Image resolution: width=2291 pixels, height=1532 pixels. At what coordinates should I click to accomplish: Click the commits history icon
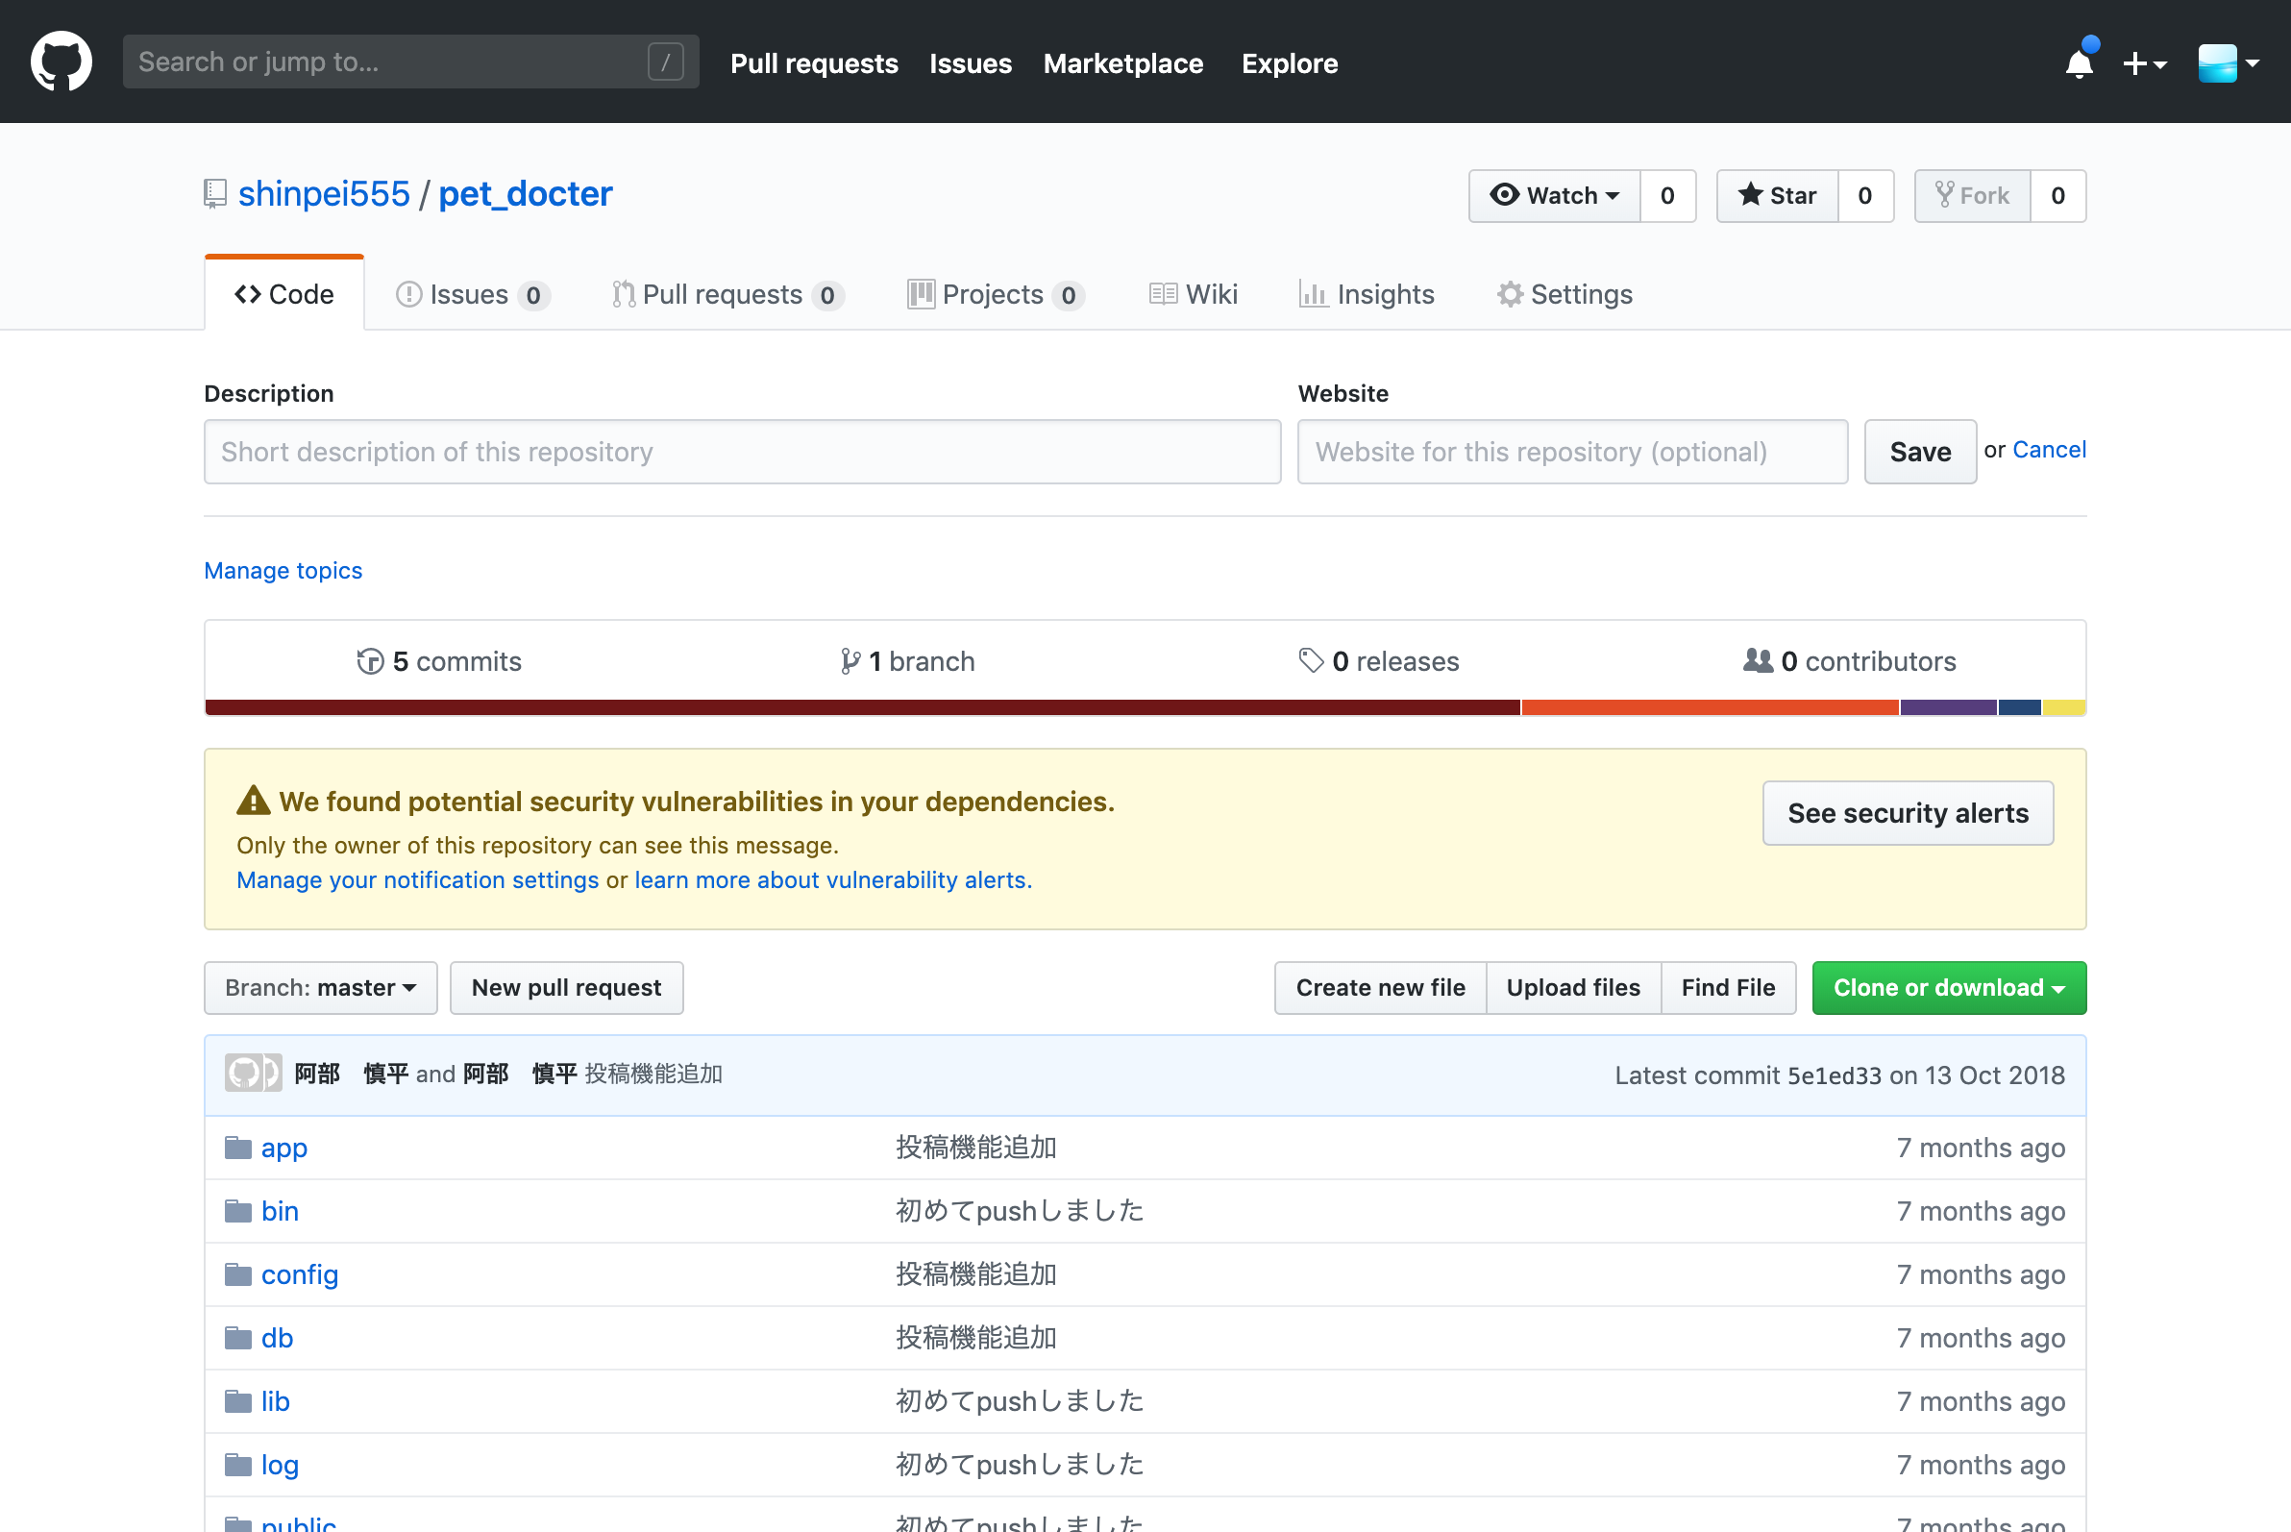(x=370, y=660)
